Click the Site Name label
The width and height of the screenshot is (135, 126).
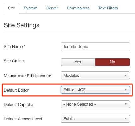pos(15,47)
